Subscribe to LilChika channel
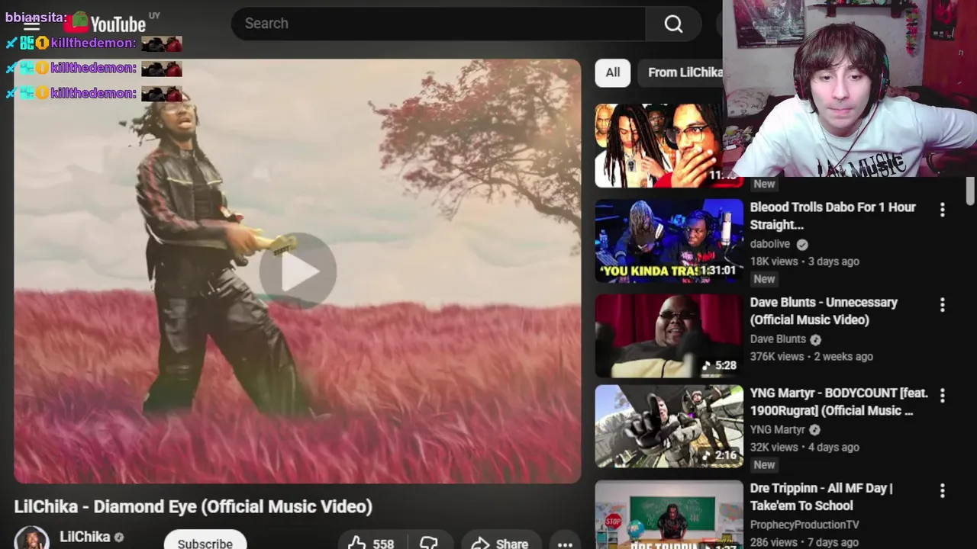977x549 pixels. [x=205, y=543]
